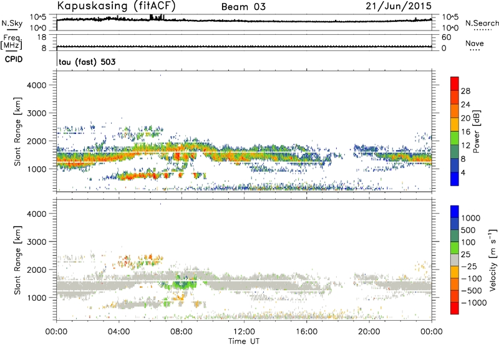Click the red bottom of the velocity color bar
The image size is (499, 345).
[455, 308]
